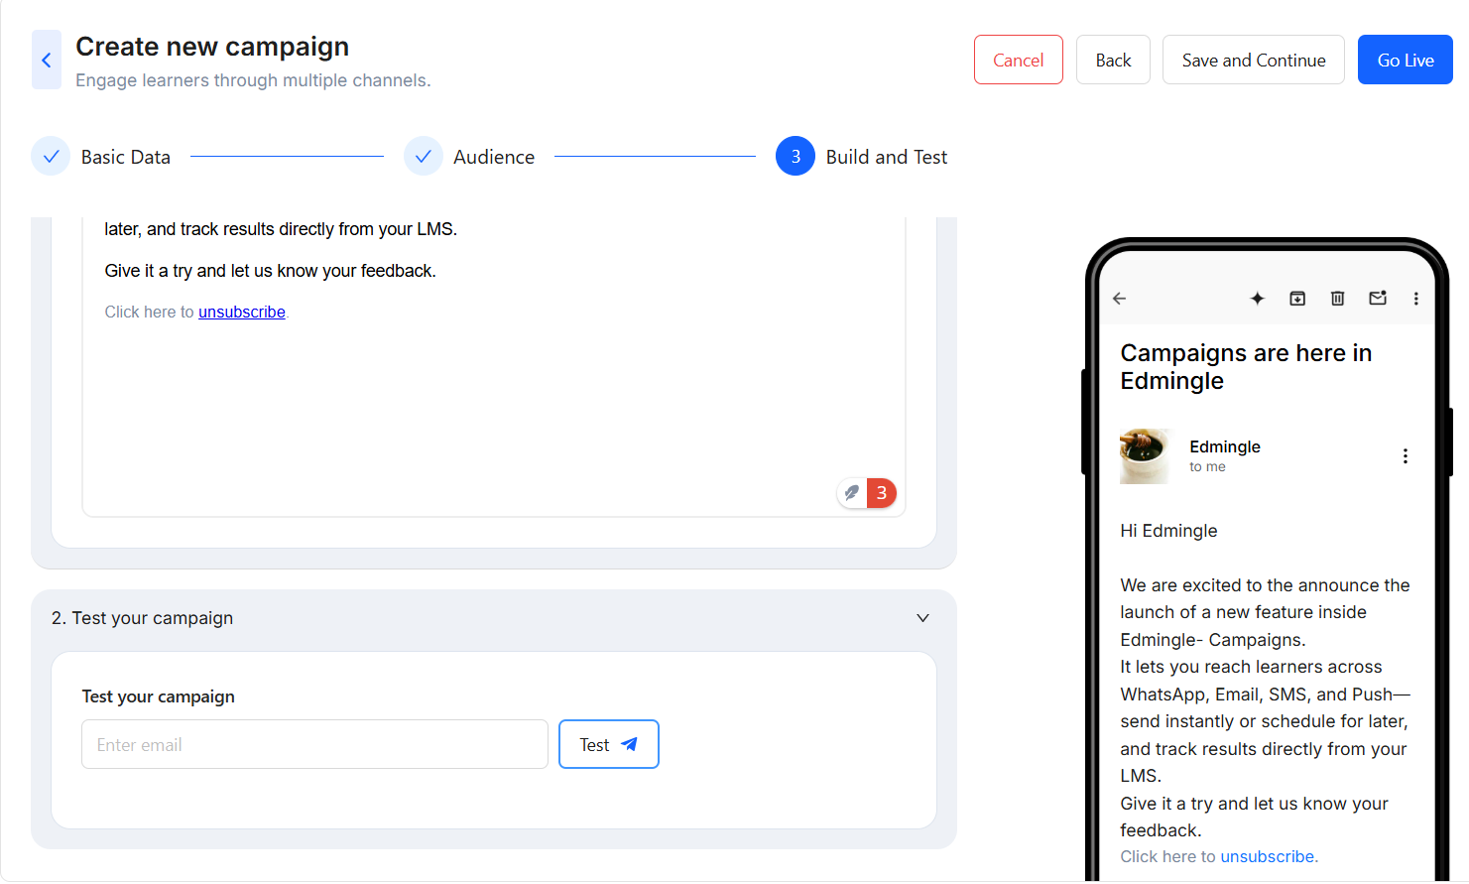Click 'Engage learners through multiple channels.' subtitle
This screenshot has height=884, width=1469.
pos(253,80)
